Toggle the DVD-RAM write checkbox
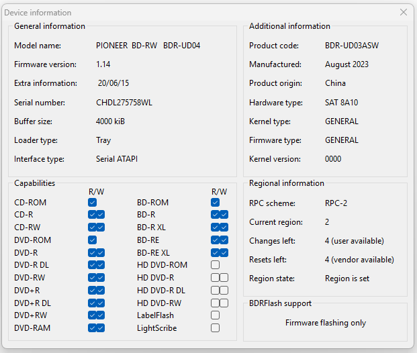The width and height of the screenshot is (417, 353). click(101, 328)
